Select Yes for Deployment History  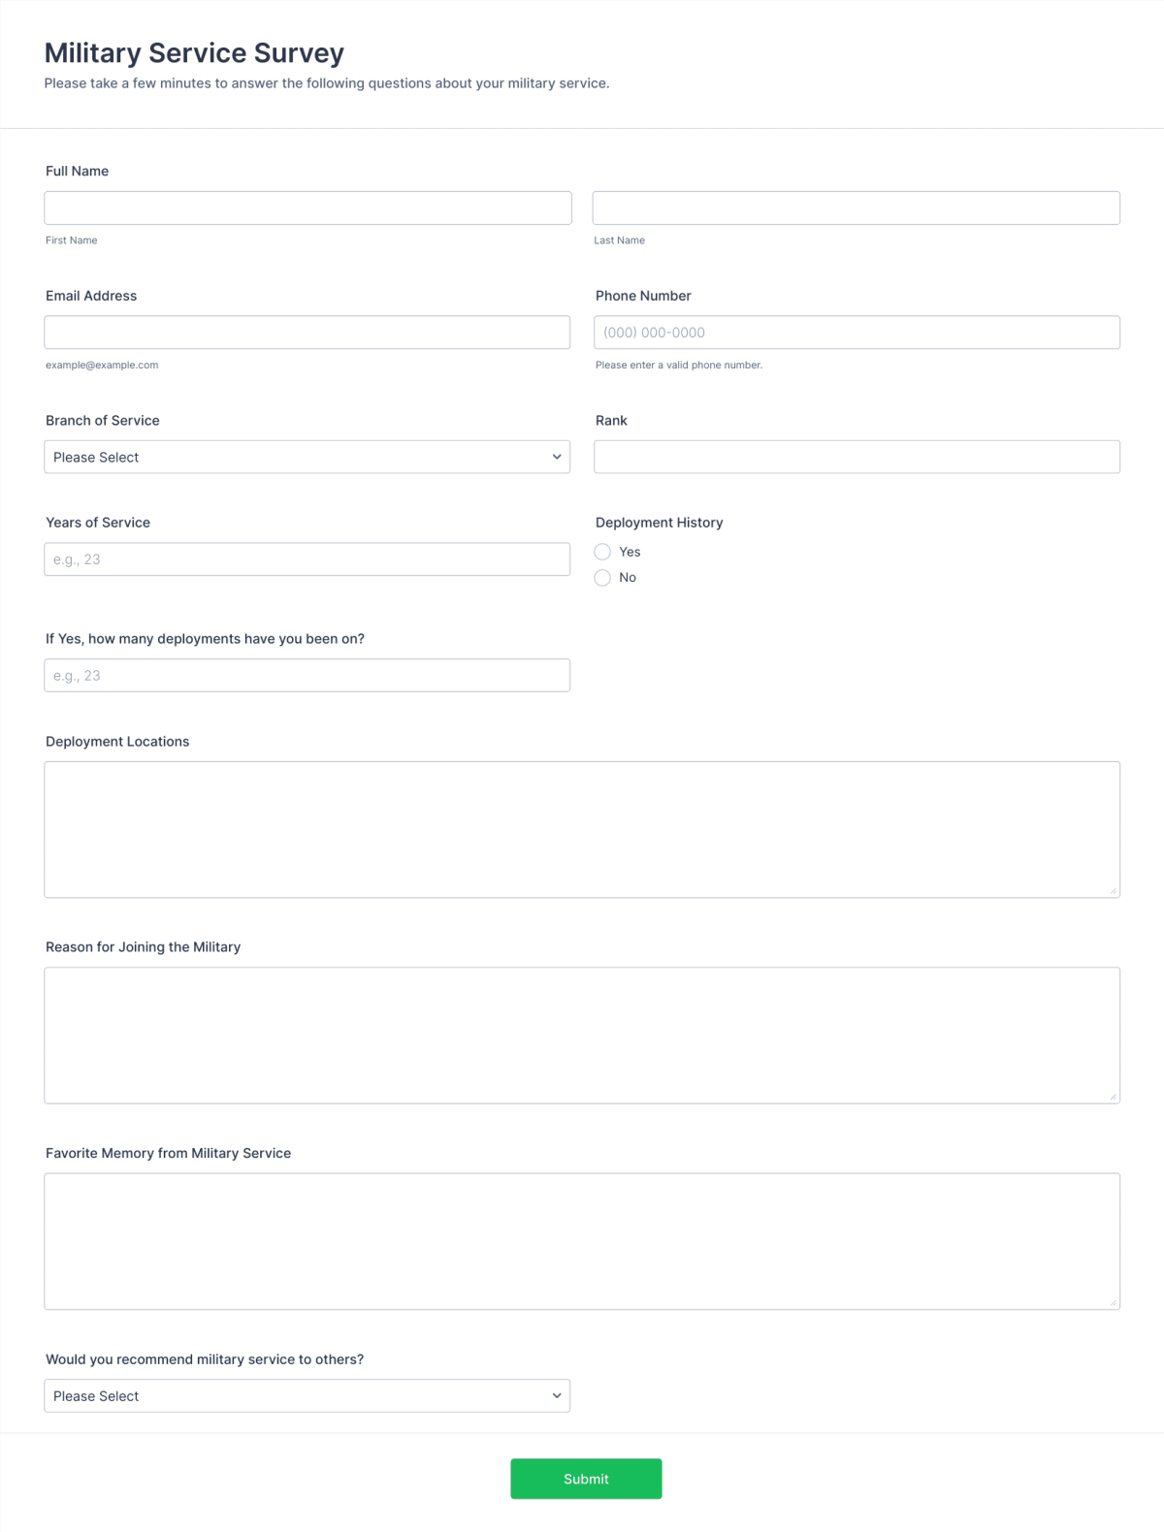pos(602,551)
